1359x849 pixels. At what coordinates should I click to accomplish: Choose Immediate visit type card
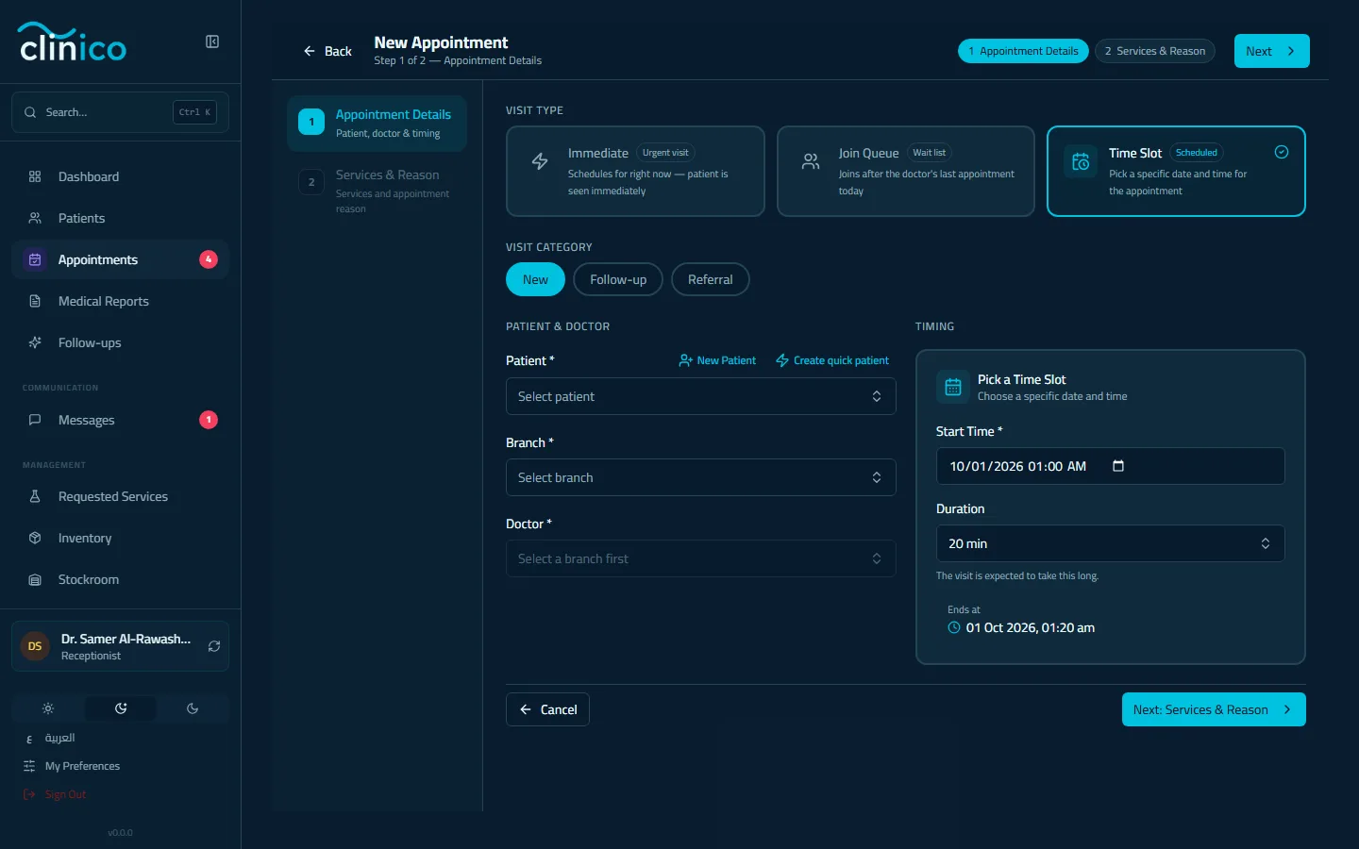[635, 171]
